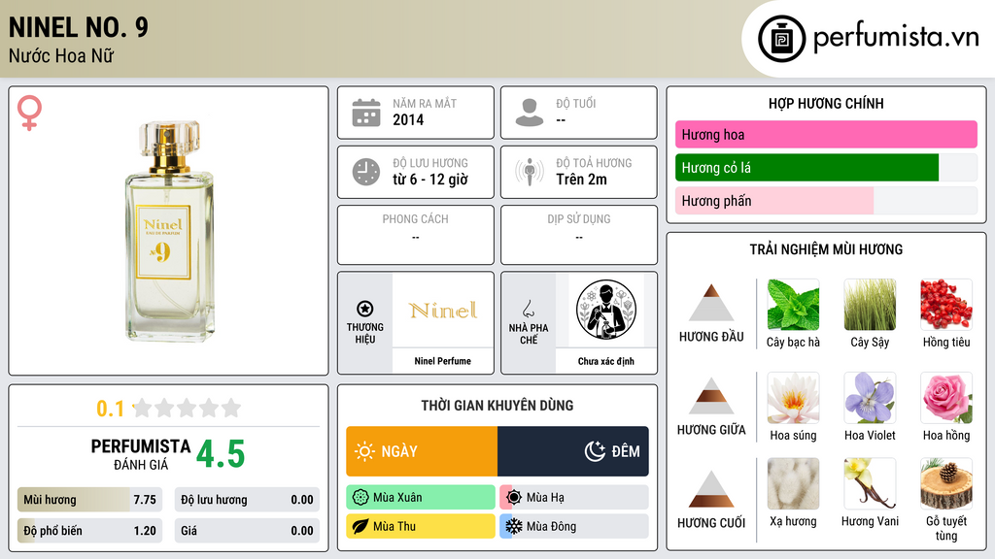Click the Hoa súng water lily image

tap(793, 398)
